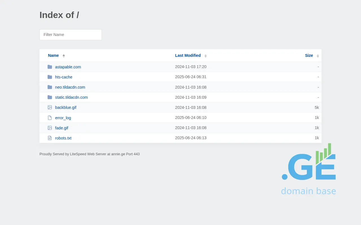
Task: Open the robots.txt file link
Action: click(x=63, y=138)
